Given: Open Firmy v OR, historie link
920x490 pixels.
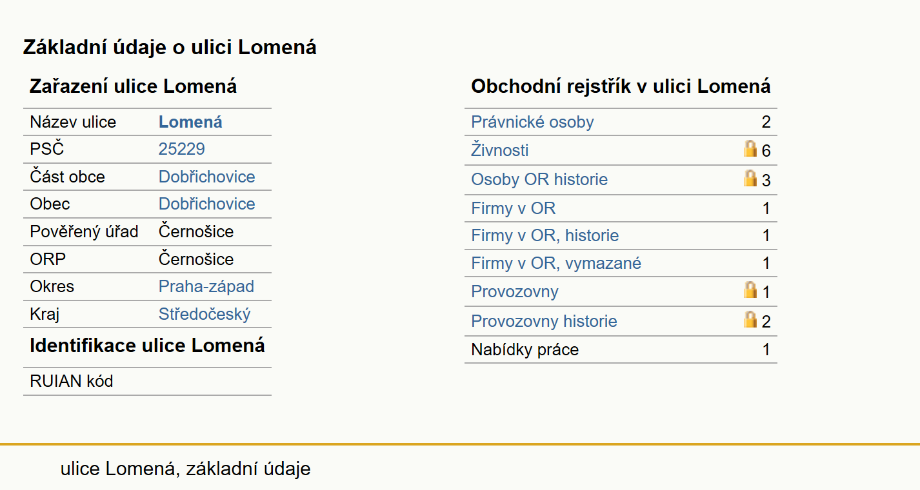Looking at the screenshot, I should (545, 235).
